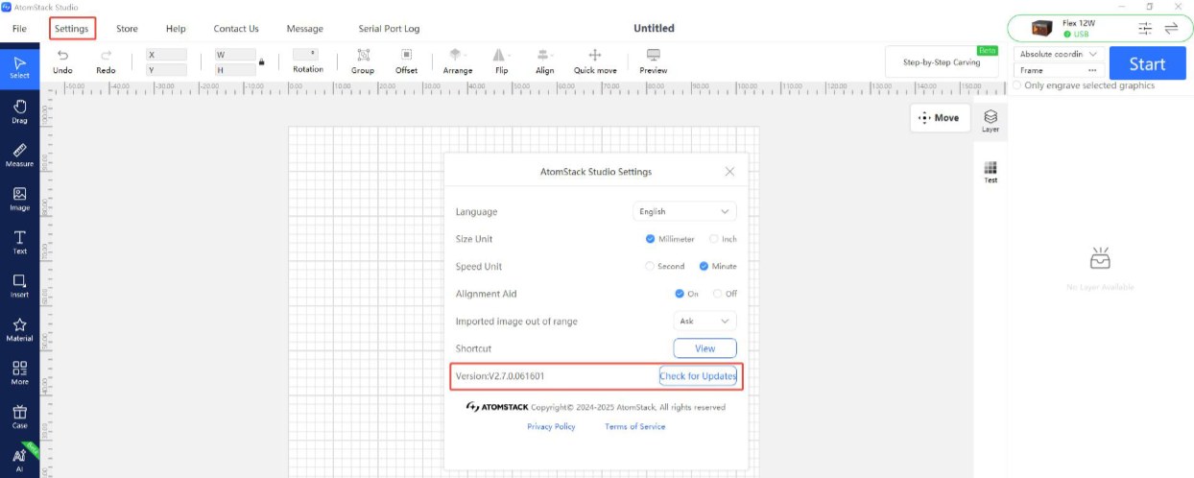Click the Rotation angle field

(307, 55)
